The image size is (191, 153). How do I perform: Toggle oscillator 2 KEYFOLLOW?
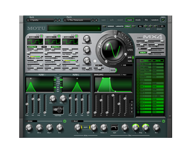pos(56,47)
